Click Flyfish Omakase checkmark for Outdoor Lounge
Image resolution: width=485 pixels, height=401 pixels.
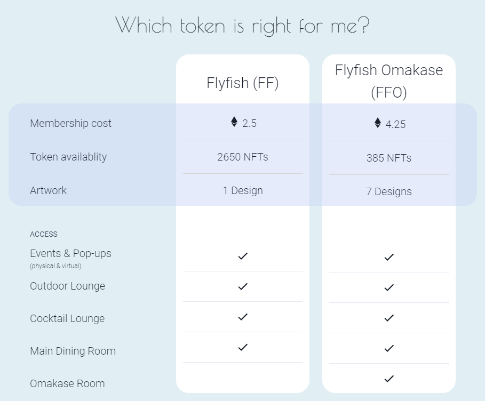pyautogui.click(x=389, y=287)
